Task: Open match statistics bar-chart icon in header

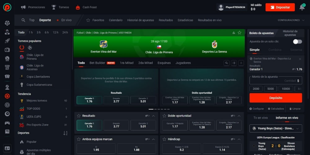Action: [234, 33]
